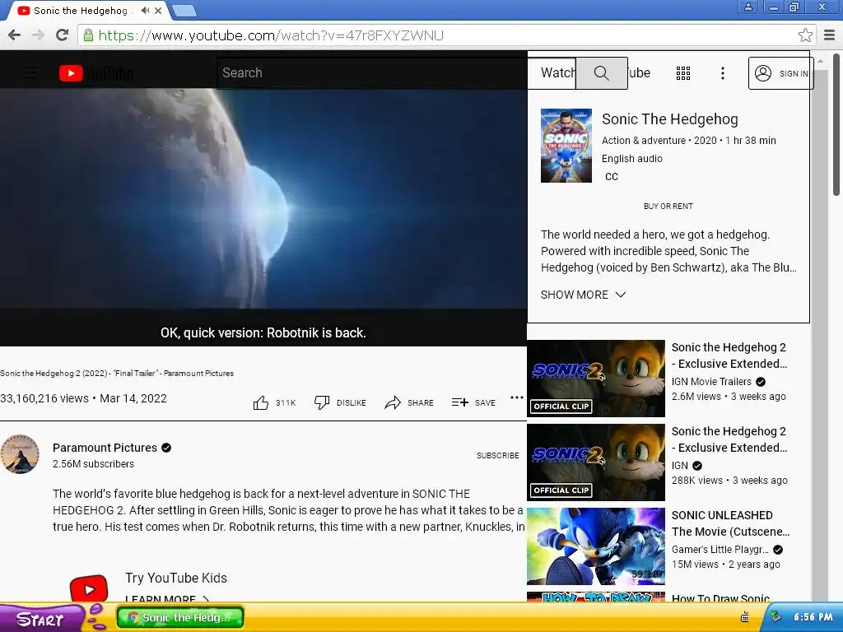The height and width of the screenshot is (632, 843).
Task: Open the SONIC UNLEASHED movie thumbnail
Action: tap(596, 546)
